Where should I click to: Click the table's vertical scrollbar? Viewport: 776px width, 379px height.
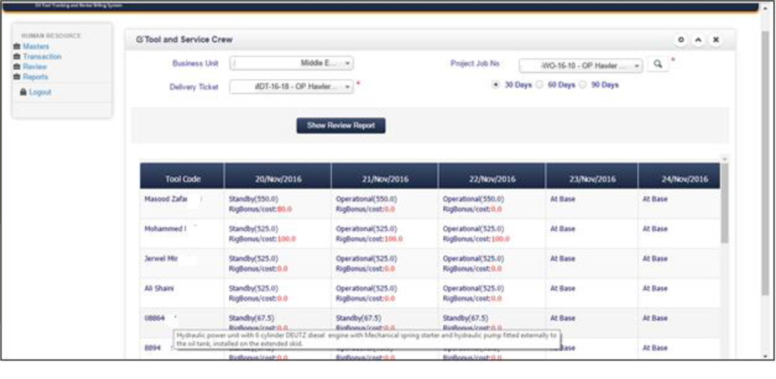coord(724,217)
